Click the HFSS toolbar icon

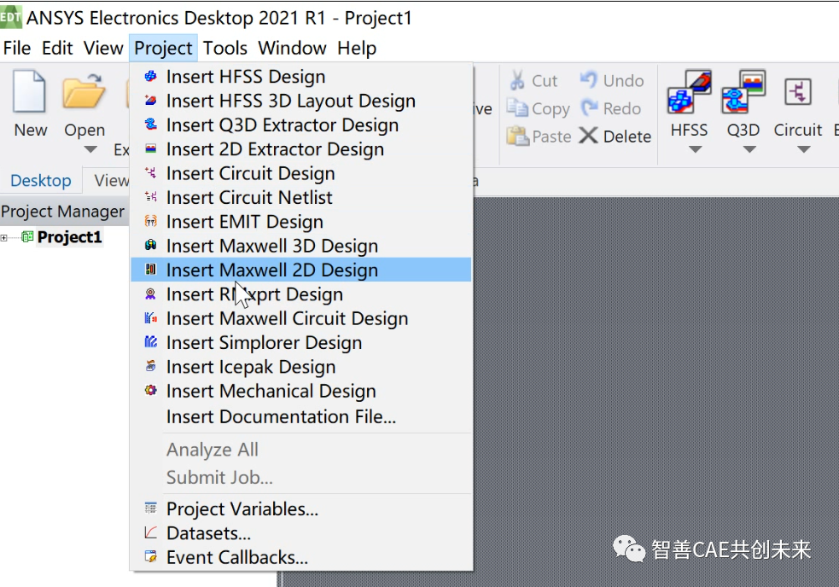(690, 91)
